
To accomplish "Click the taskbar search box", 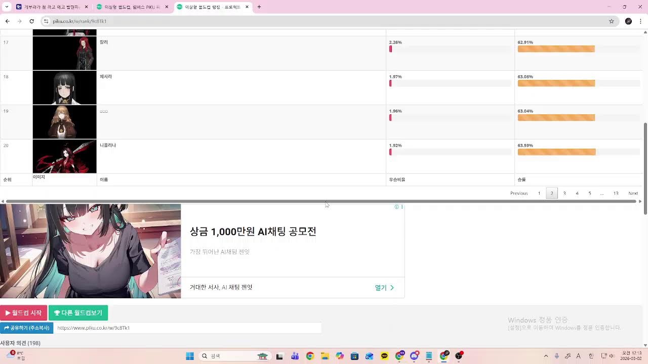I will click(235, 356).
